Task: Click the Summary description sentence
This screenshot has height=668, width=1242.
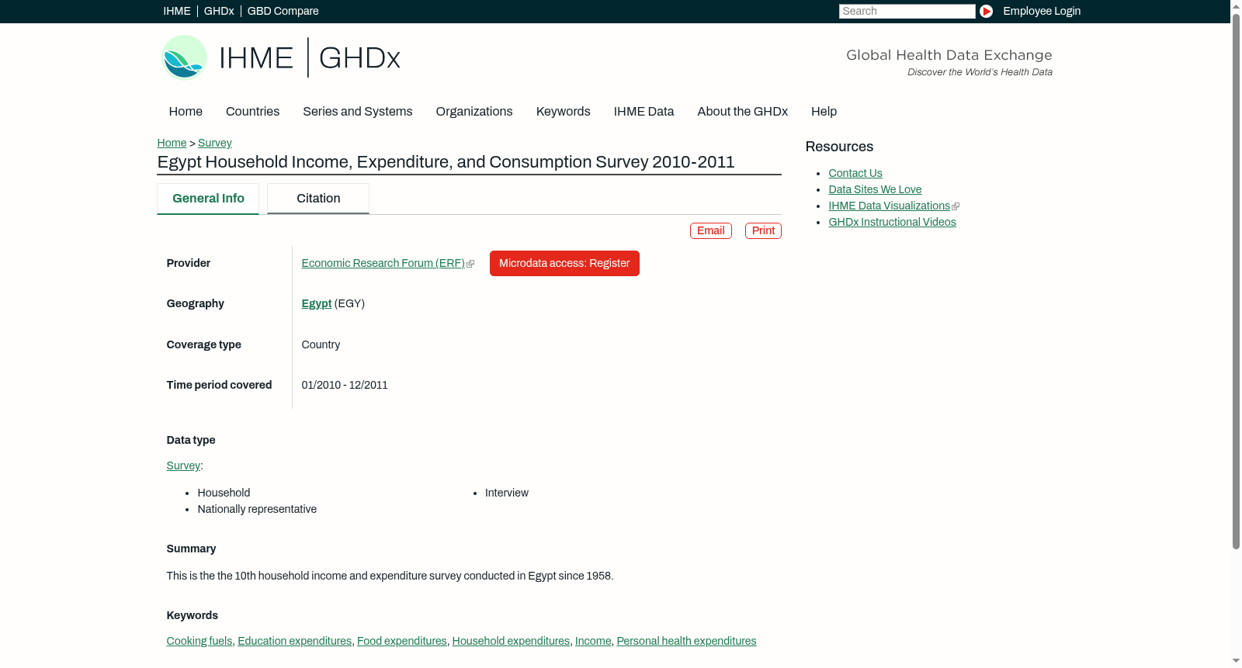Action: click(x=390, y=576)
